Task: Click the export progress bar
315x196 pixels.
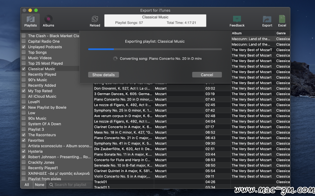Action: pos(155,49)
